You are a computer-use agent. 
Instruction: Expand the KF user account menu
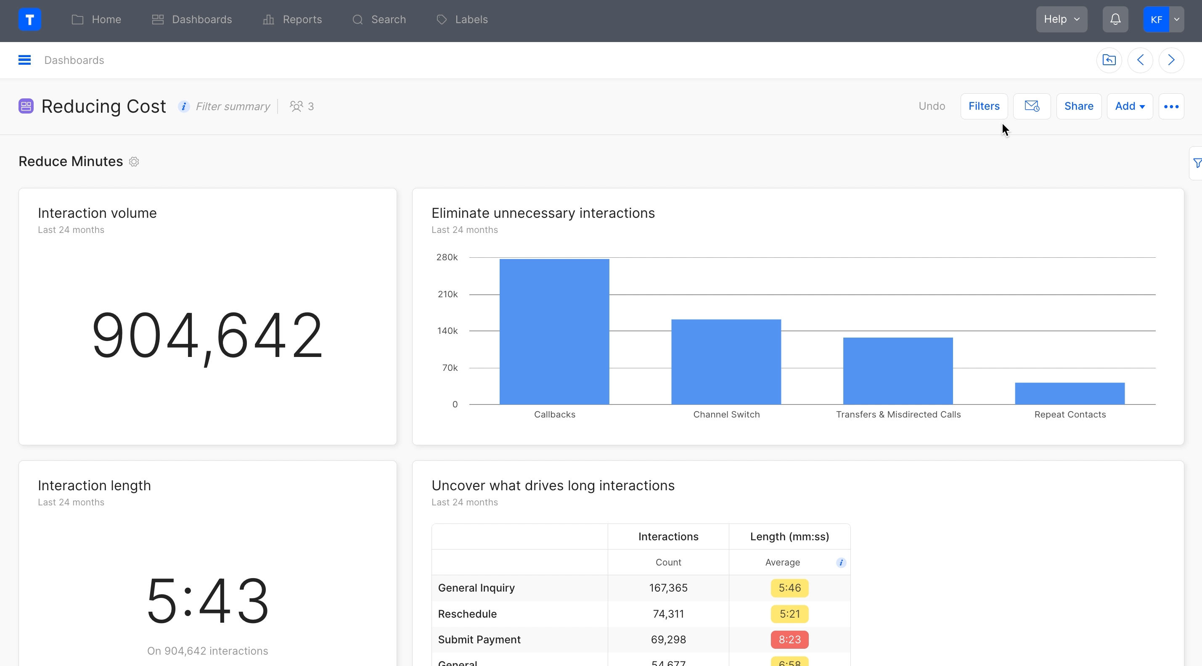click(x=1176, y=20)
